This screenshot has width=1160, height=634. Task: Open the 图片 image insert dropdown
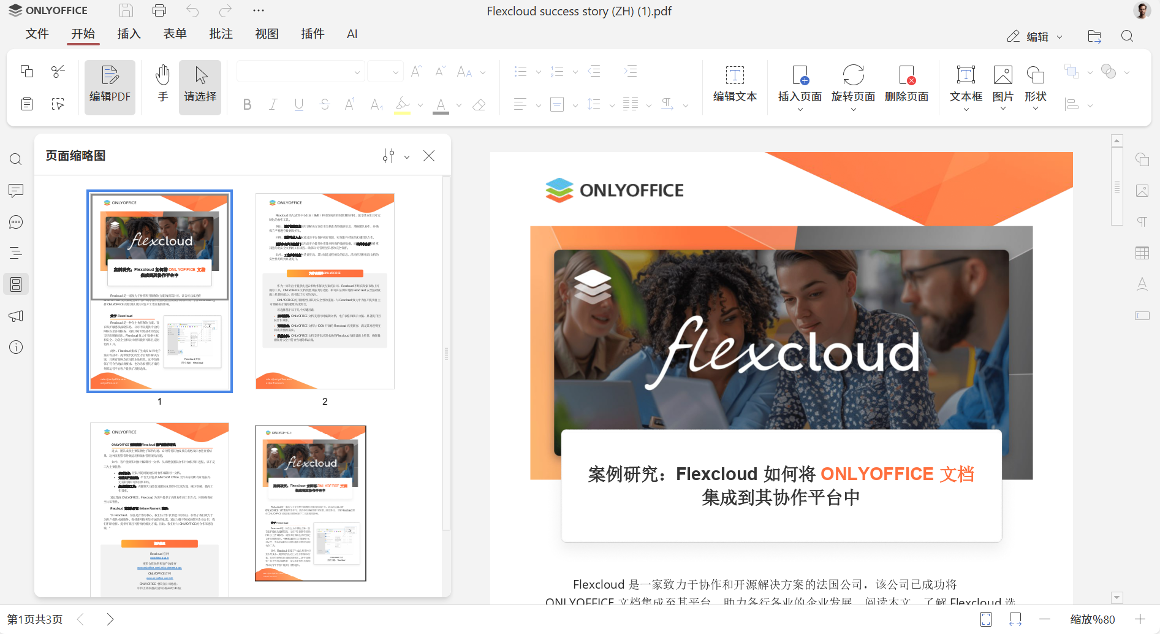1003,109
